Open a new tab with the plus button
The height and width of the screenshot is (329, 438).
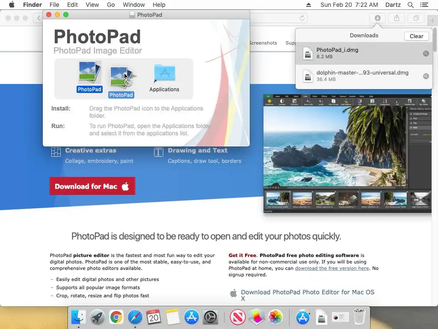432,21
